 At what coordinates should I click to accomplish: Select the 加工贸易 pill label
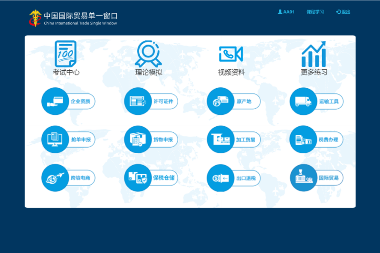coord(246,140)
